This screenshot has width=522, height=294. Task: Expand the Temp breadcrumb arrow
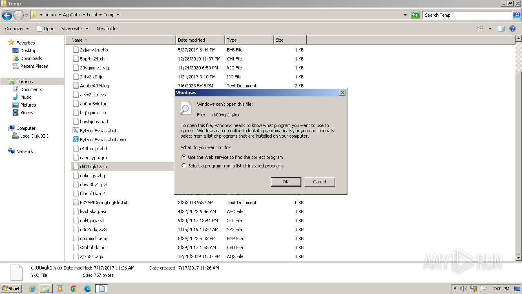[118, 15]
